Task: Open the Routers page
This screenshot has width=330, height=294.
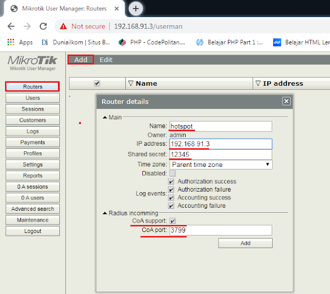Action: (32, 87)
